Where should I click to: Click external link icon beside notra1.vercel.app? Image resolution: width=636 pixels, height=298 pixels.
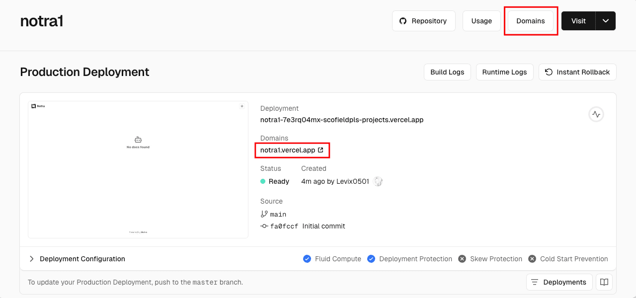pyautogui.click(x=320, y=150)
